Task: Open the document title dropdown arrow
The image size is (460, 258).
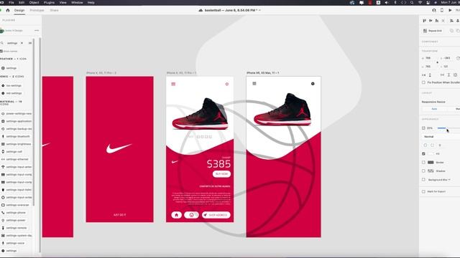Action: coord(259,10)
